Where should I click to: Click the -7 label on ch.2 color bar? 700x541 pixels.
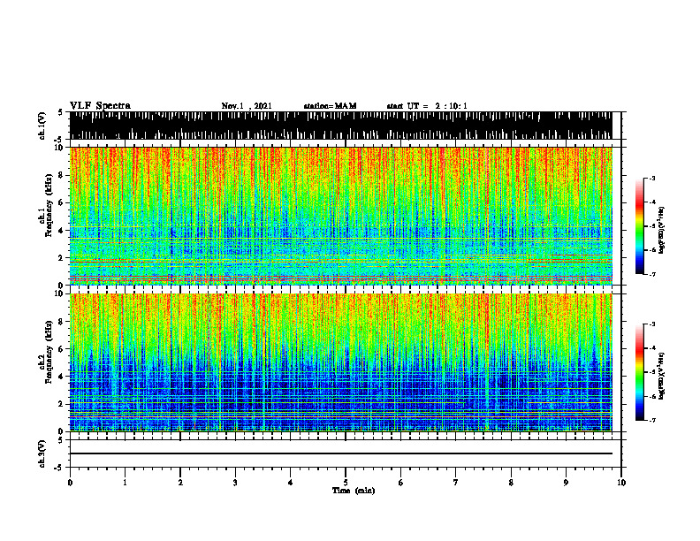coord(652,420)
